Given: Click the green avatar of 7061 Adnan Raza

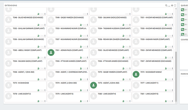Looking at the screenshot, I should [x=51, y=53].
